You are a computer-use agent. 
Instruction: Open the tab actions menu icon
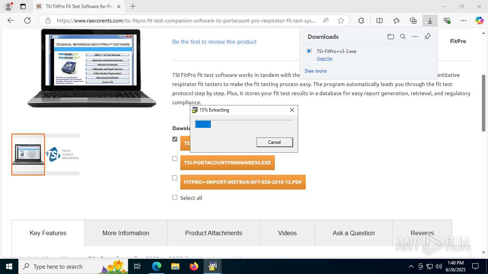pos(23,6)
